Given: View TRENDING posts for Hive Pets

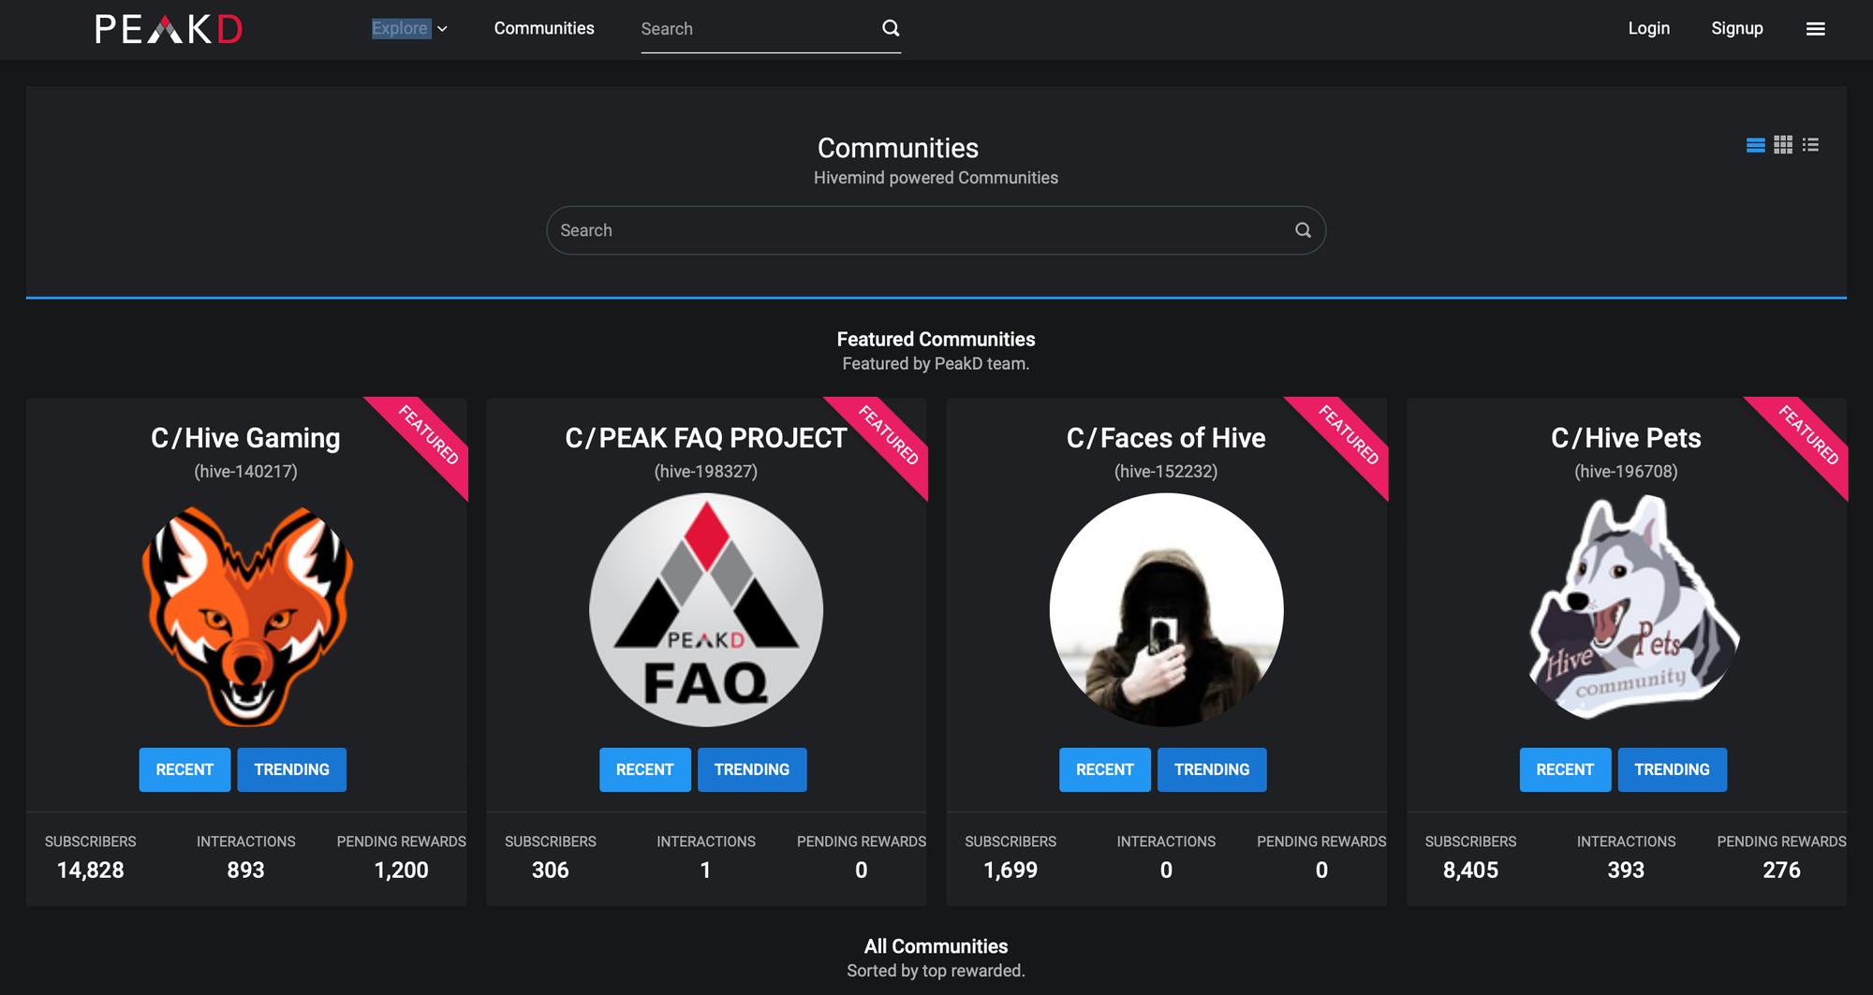Looking at the screenshot, I should [x=1672, y=769].
